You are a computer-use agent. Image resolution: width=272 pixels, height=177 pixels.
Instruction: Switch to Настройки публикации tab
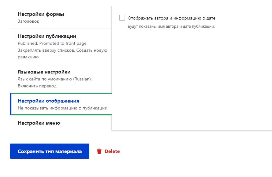pos(61,46)
